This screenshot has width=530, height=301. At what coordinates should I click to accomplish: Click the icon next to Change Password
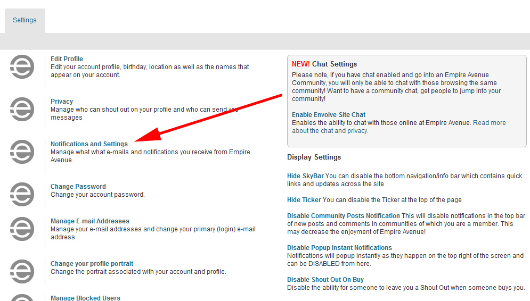(22, 194)
